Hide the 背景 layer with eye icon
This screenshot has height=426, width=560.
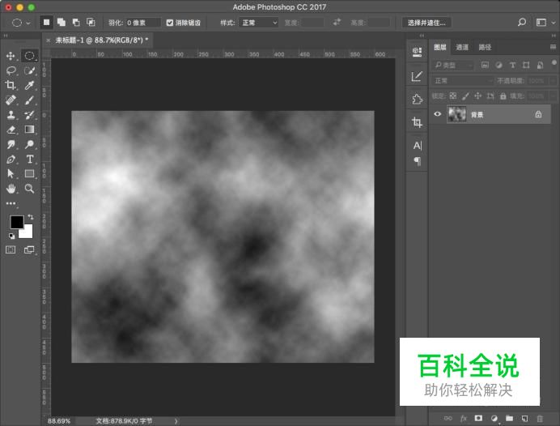(x=438, y=115)
